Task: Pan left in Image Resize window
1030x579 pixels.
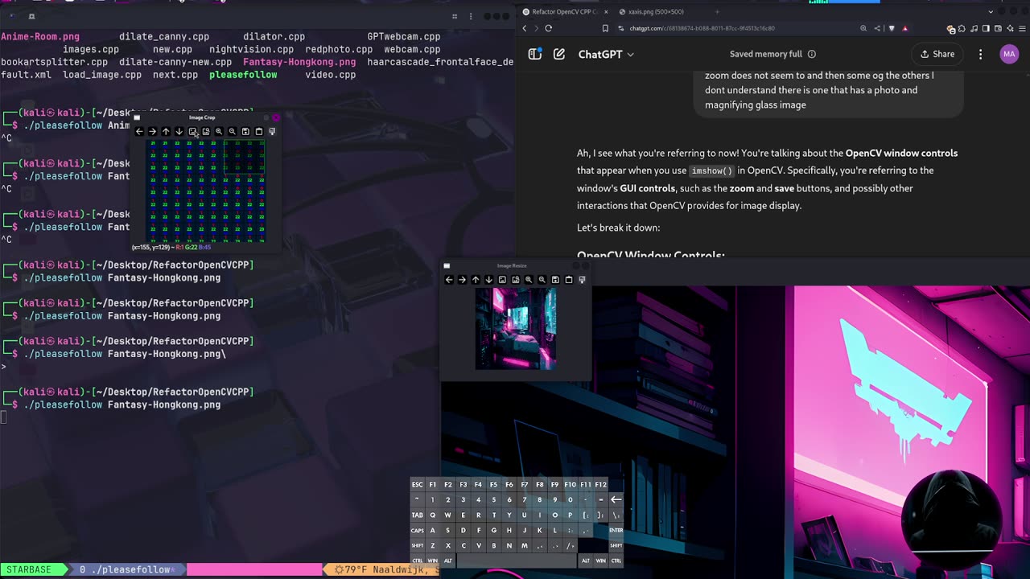Action: point(449,280)
